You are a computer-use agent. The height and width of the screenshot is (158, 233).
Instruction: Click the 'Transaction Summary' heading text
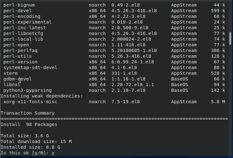(x=28, y=113)
